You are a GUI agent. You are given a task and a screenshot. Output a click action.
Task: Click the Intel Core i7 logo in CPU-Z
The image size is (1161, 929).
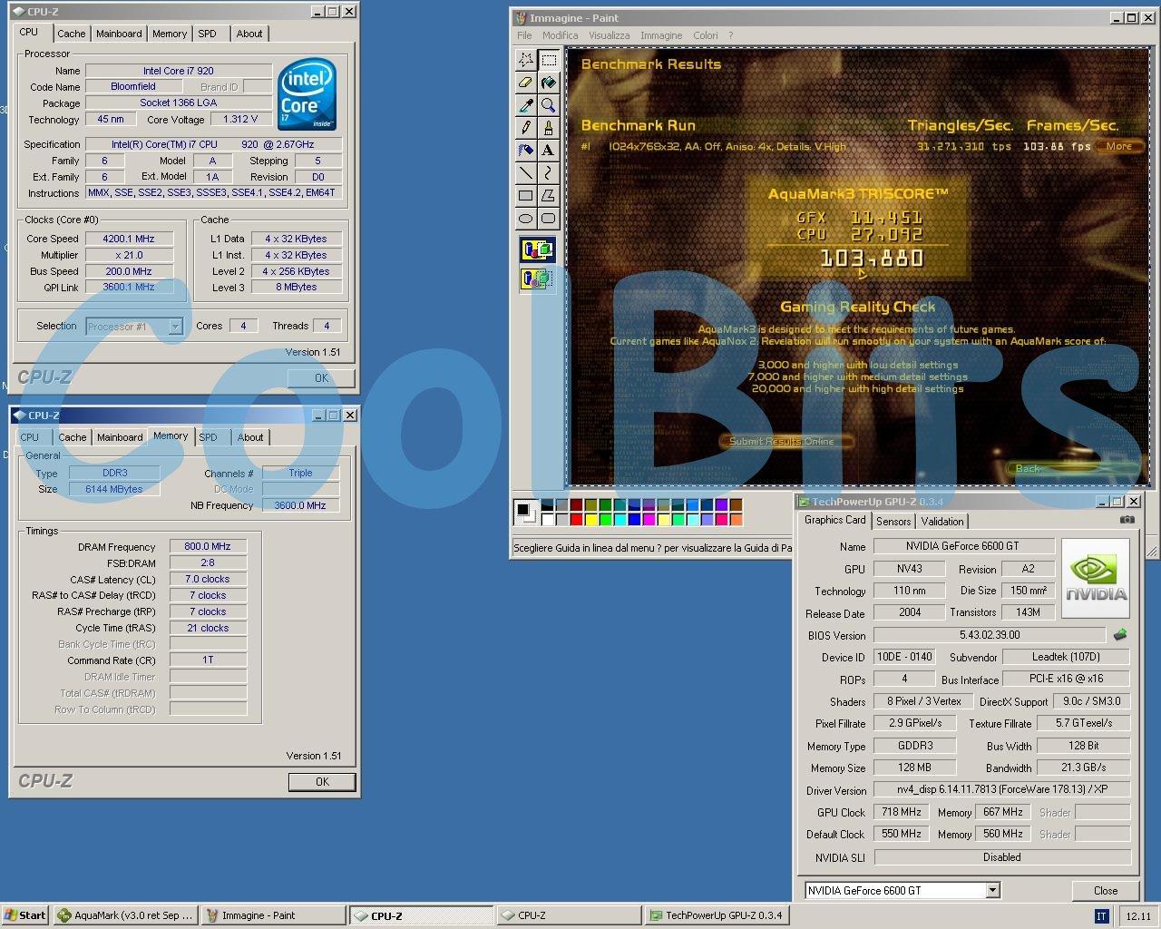click(x=307, y=93)
